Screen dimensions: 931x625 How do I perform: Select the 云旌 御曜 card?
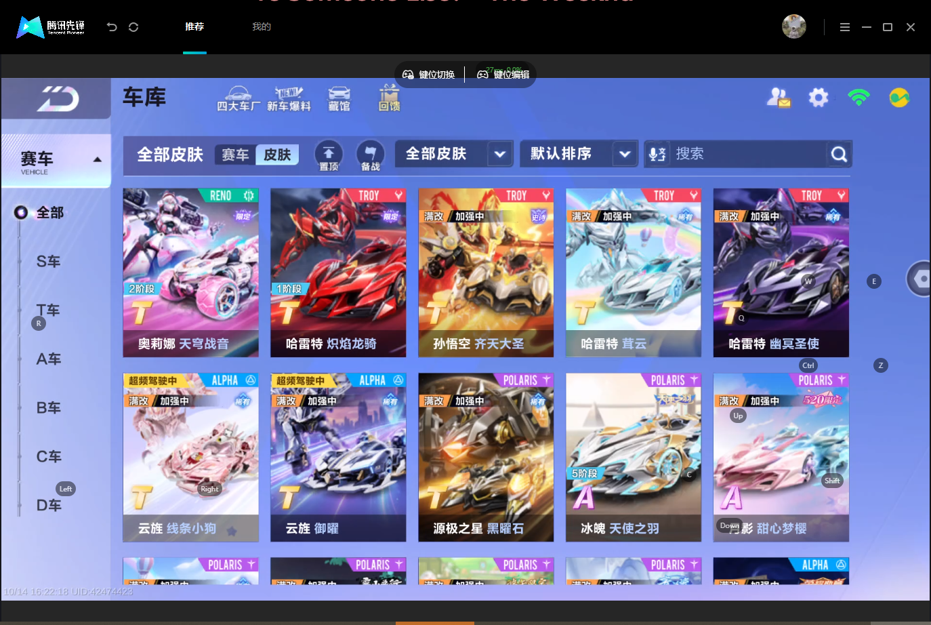(338, 457)
